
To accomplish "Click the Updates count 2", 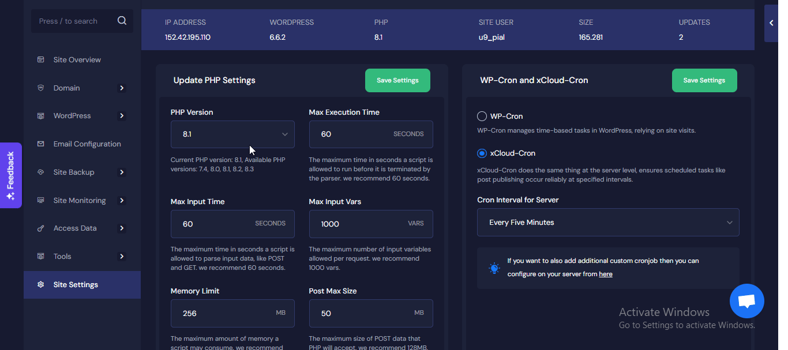I will coord(681,37).
